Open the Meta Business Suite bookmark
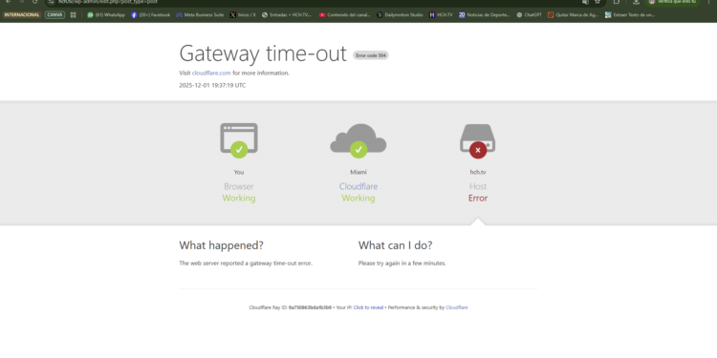Image resolution: width=717 pixels, height=358 pixels. [201, 15]
